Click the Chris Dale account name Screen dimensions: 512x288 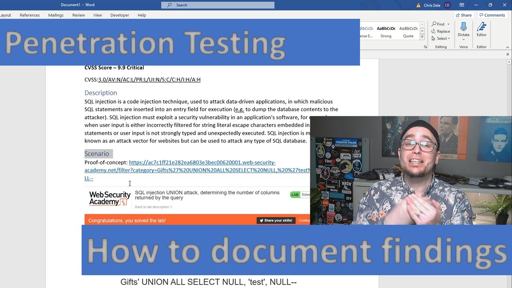pyautogui.click(x=432, y=5)
